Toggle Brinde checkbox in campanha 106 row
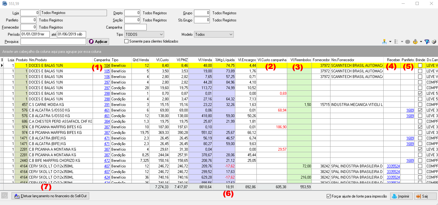This screenshot has height=205, width=438. pyautogui.click(x=420, y=77)
